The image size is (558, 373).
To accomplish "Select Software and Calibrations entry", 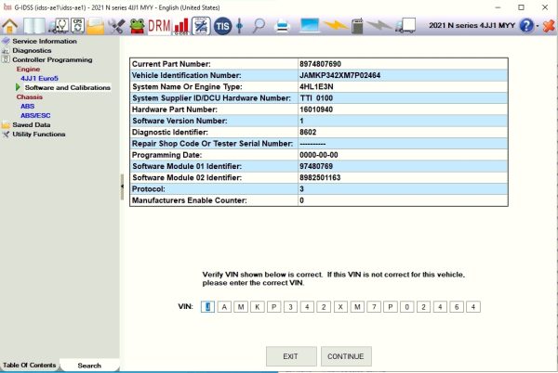I will [68, 87].
